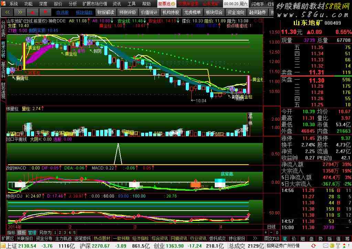Click the 资金流向 button
Image resolution: width=352 pixels, height=249 pixels.
tap(236, 12)
